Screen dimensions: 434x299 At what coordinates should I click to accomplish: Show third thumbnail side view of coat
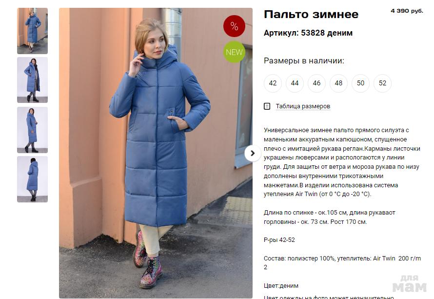32,130
